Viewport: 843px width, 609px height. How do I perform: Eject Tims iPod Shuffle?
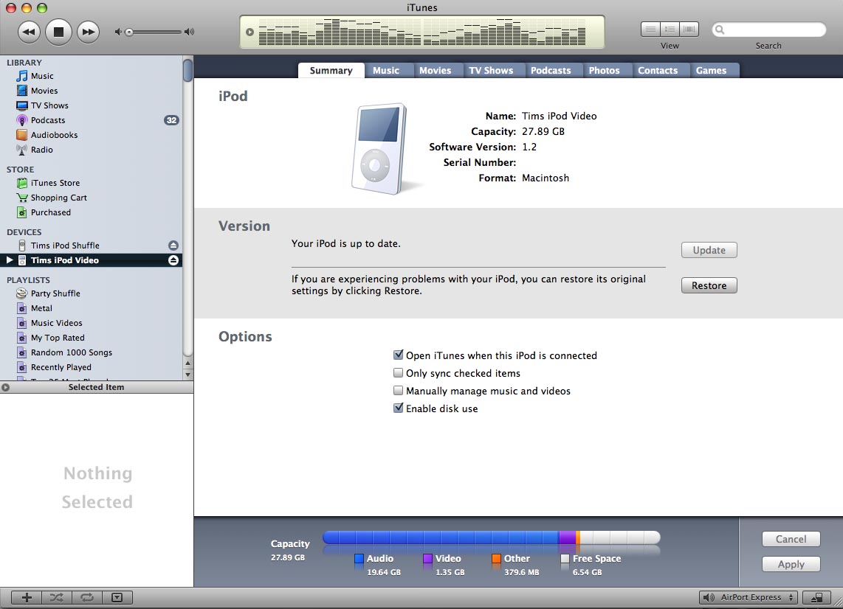173,246
